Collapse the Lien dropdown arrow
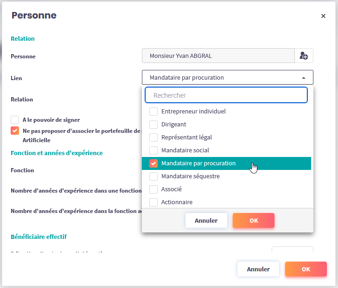338x288 pixels. (303, 78)
